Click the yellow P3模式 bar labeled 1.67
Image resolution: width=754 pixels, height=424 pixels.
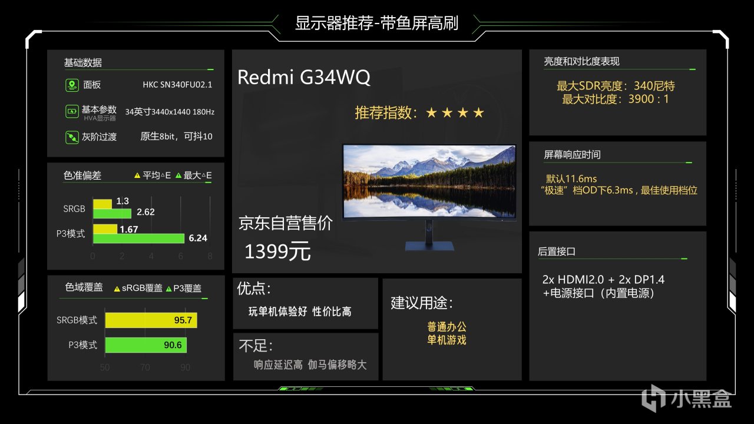coord(105,229)
